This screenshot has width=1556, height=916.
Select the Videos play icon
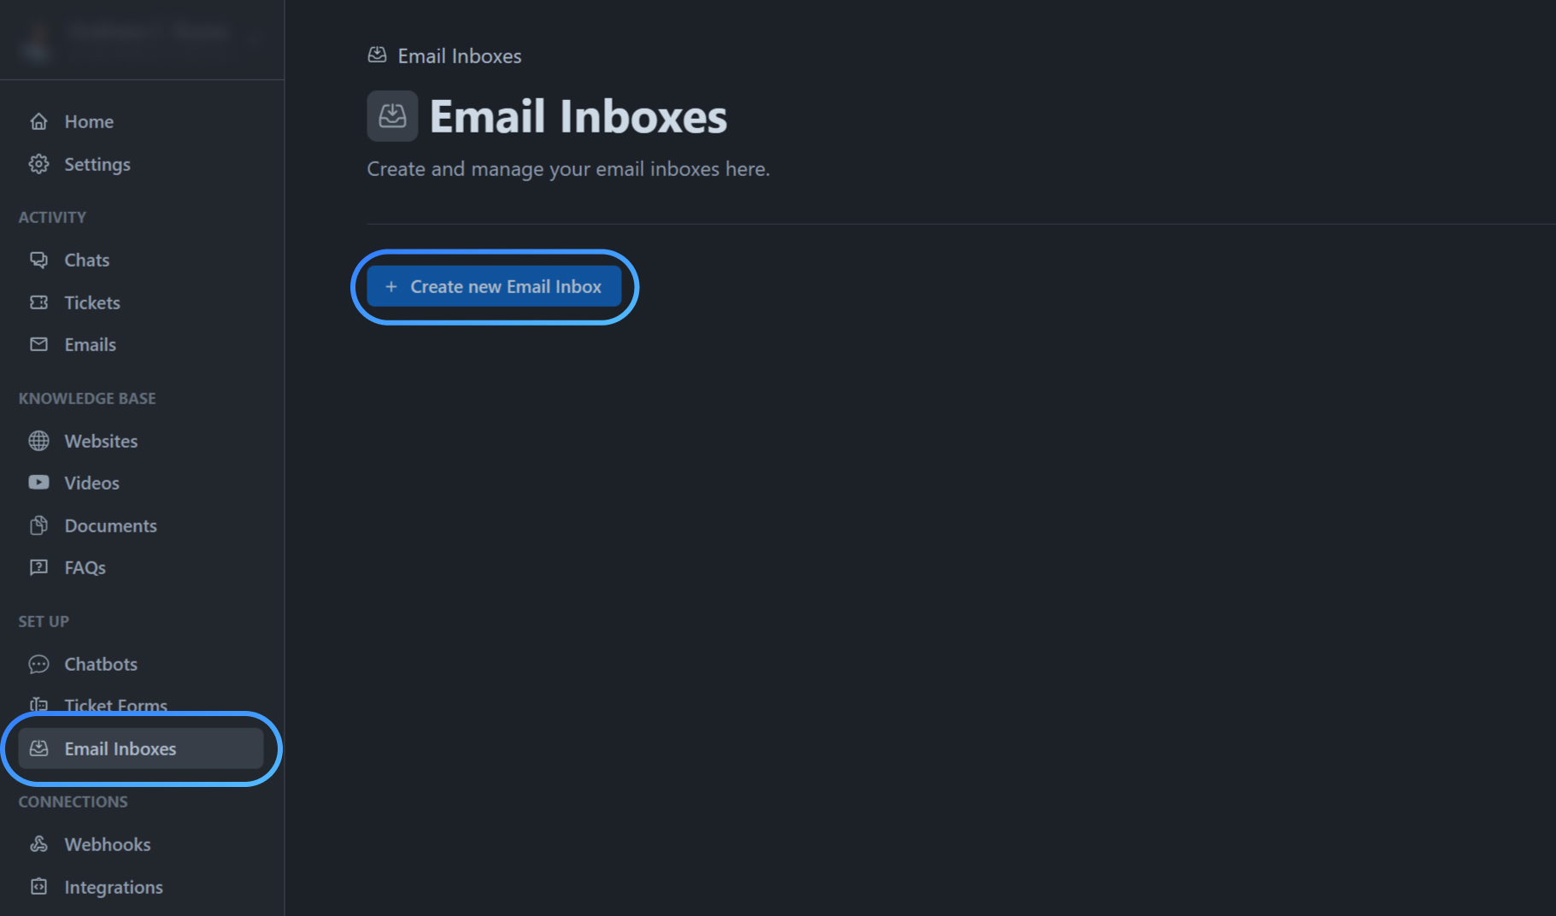coord(39,483)
